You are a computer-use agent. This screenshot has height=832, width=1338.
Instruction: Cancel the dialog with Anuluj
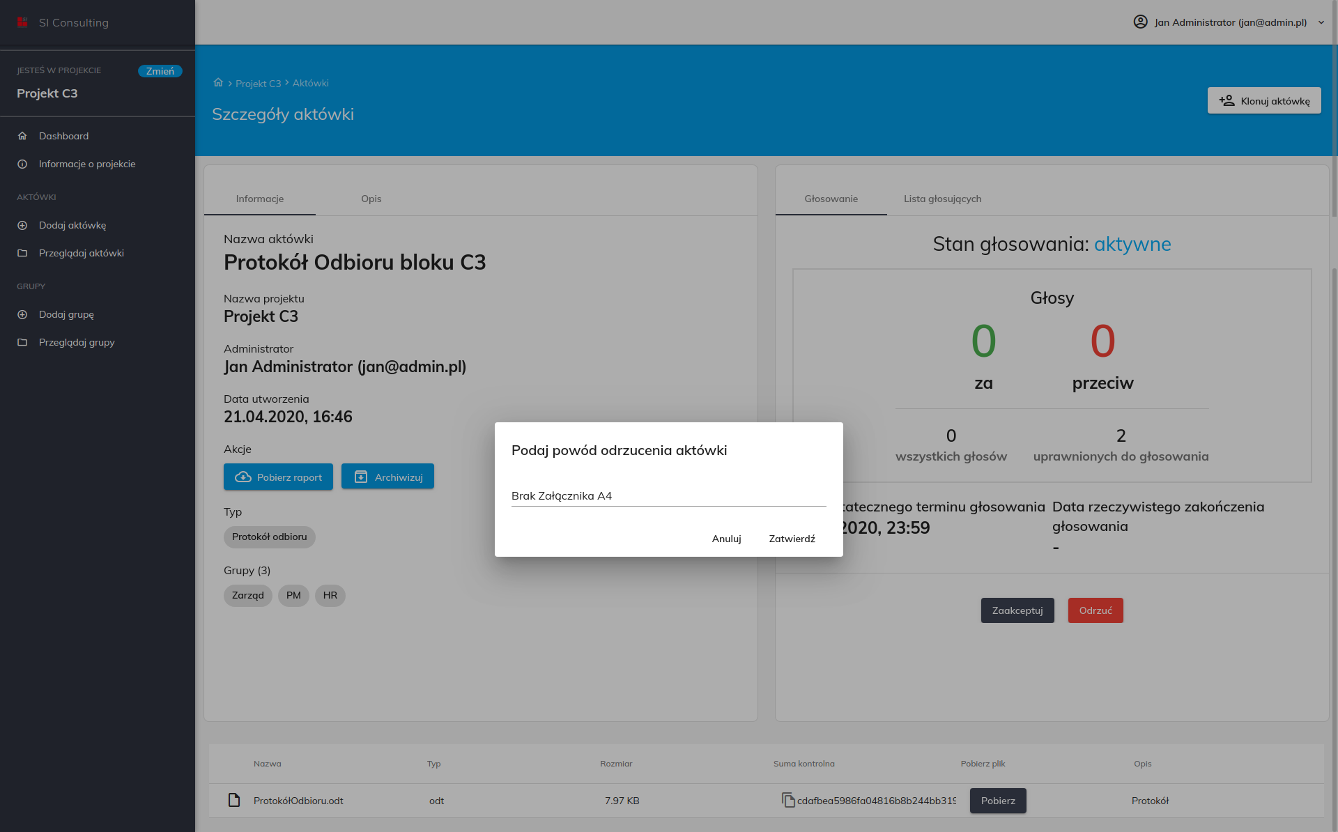pos(726,539)
